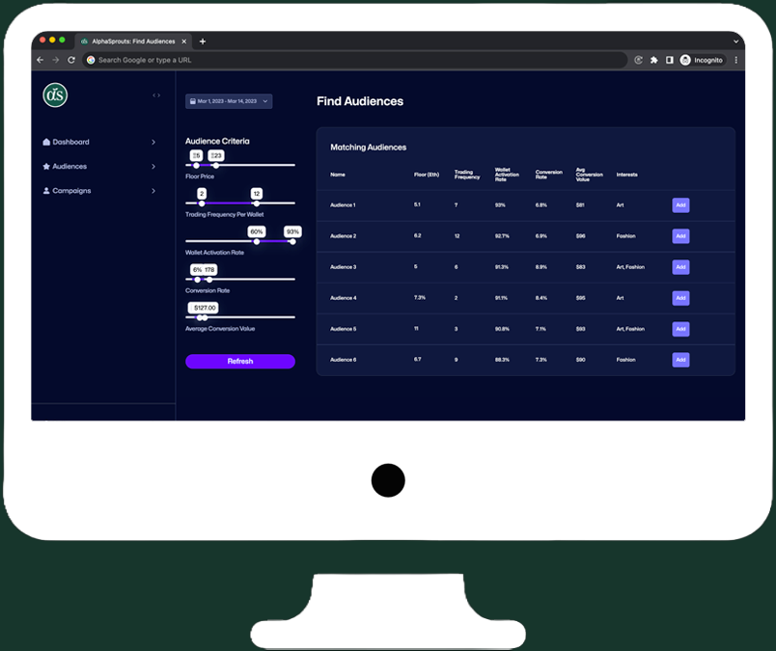Open the Mar 1 - Mar 14, 2023 date dropdown
The height and width of the screenshot is (651, 776).
[229, 101]
